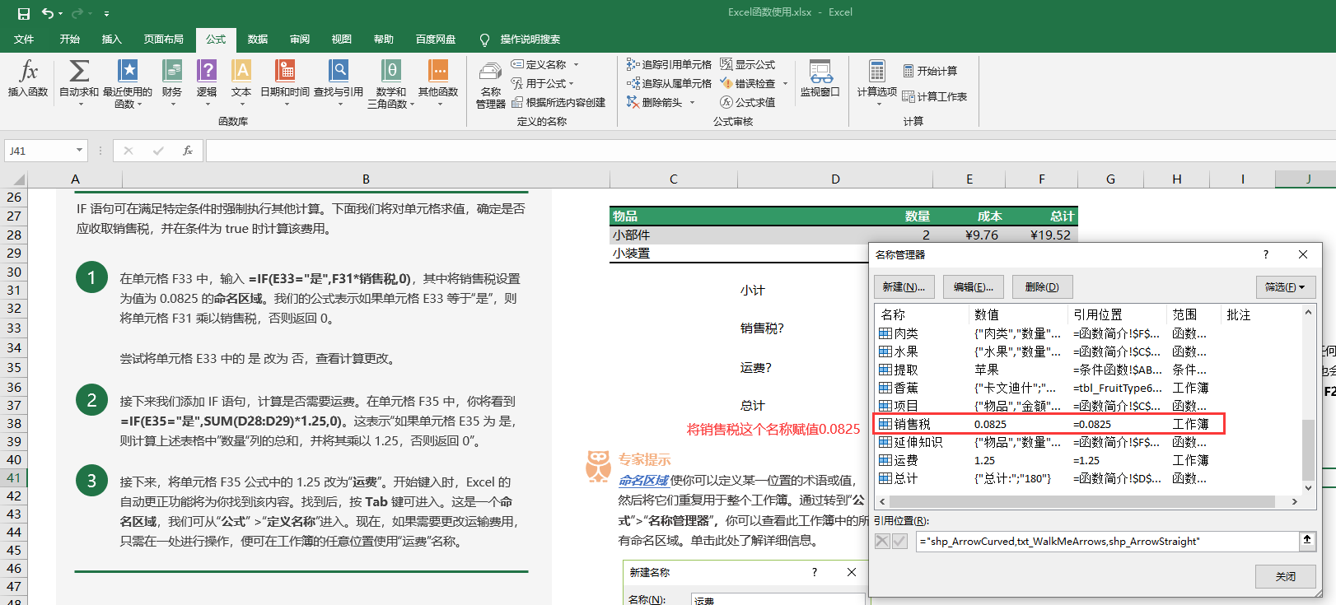The height and width of the screenshot is (605, 1336).
Task: Open the Customize Quick Access Toolbar dropdown
Action: click(x=106, y=13)
